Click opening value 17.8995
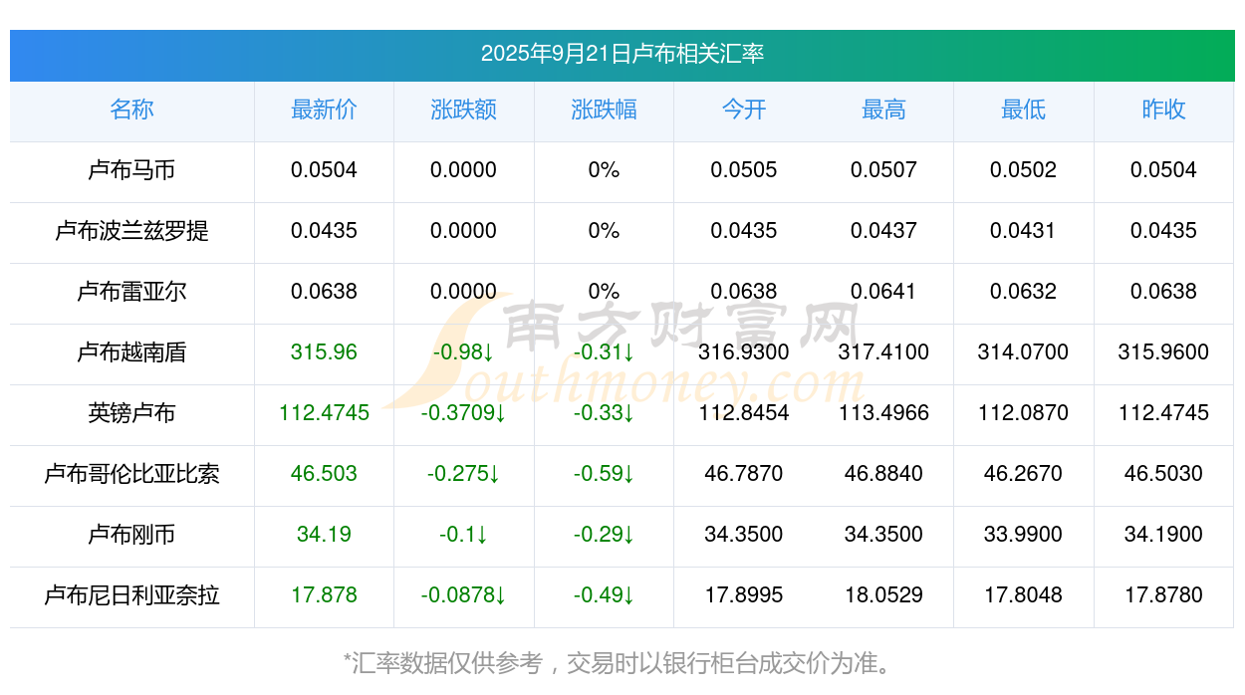Image resolution: width=1245 pixels, height=695 pixels. [x=744, y=595]
